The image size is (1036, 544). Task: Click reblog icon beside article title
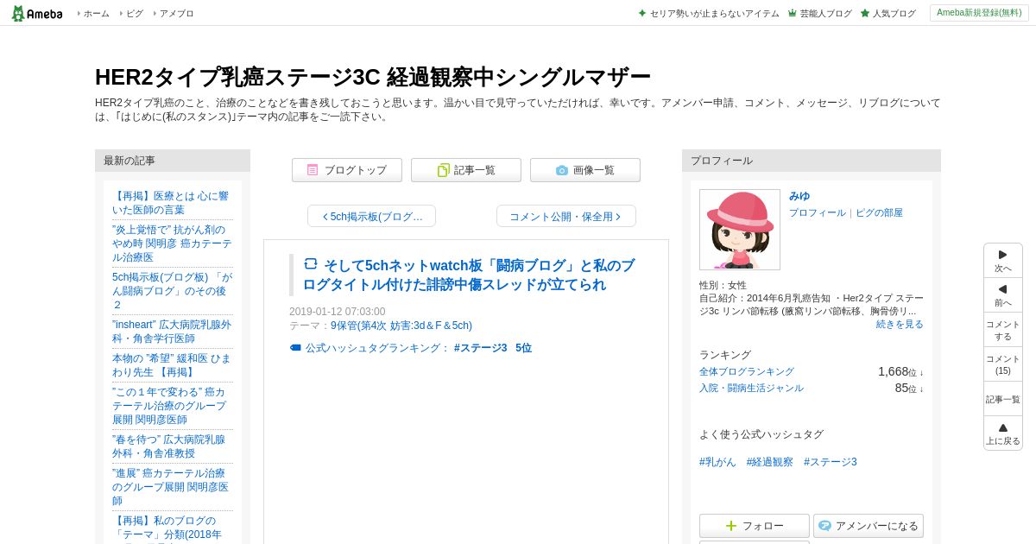click(x=311, y=264)
